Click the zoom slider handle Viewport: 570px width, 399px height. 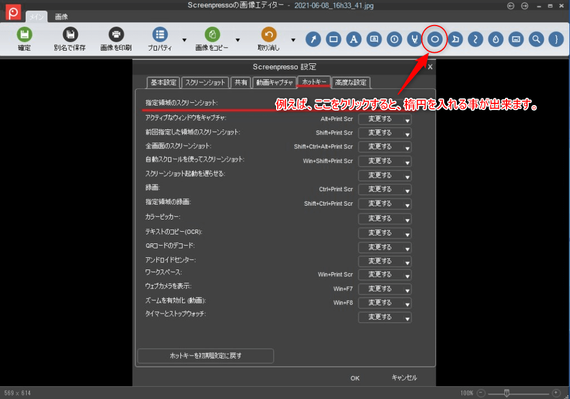[x=507, y=393]
